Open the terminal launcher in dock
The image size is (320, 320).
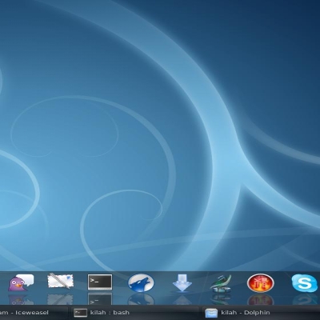point(100,282)
